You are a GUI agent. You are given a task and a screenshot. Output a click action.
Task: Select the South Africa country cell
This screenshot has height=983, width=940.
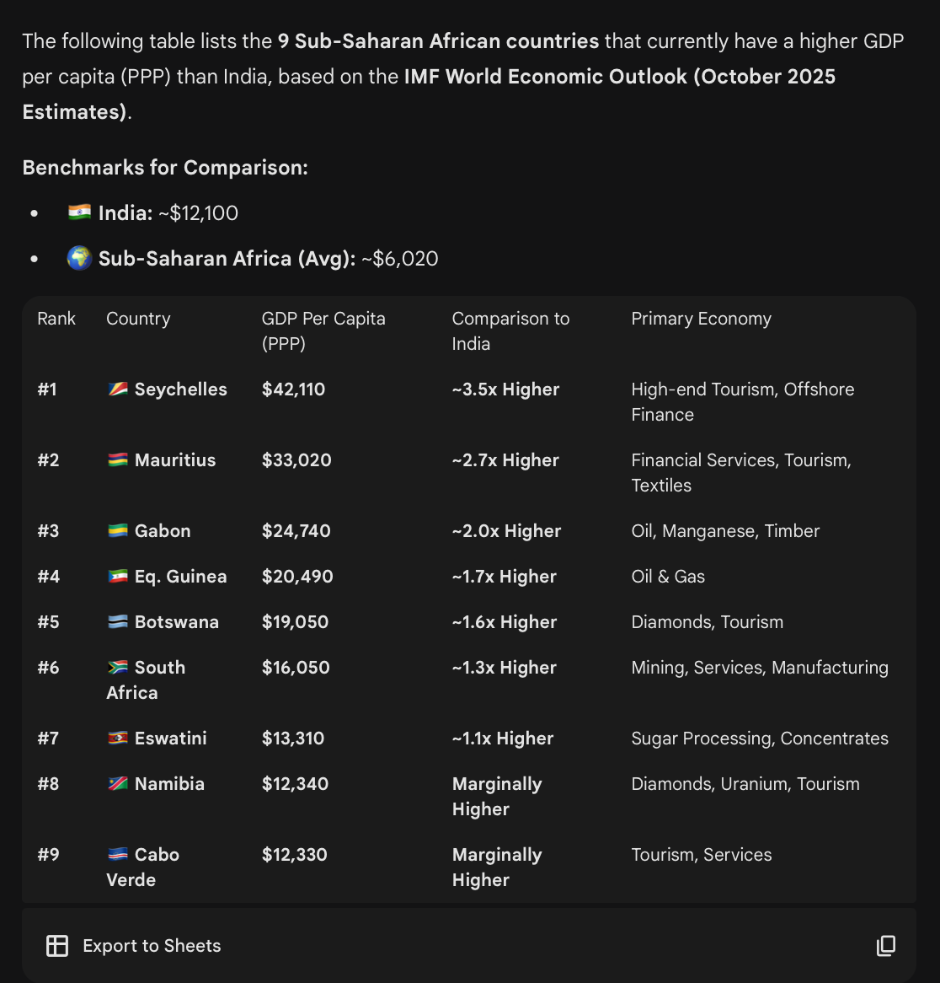pyautogui.click(x=146, y=680)
